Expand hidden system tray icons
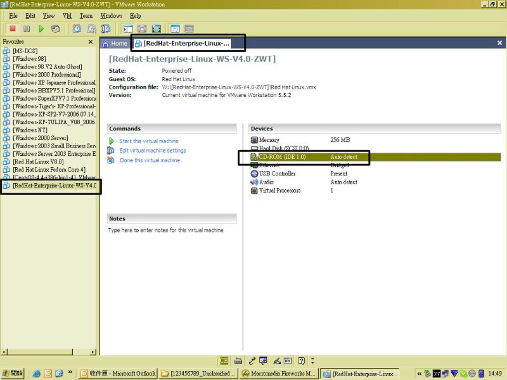The height and width of the screenshot is (380, 507). (x=419, y=374)
